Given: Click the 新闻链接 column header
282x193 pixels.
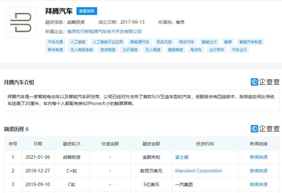Looking at the screenshot, I should (x=259, y=144).
